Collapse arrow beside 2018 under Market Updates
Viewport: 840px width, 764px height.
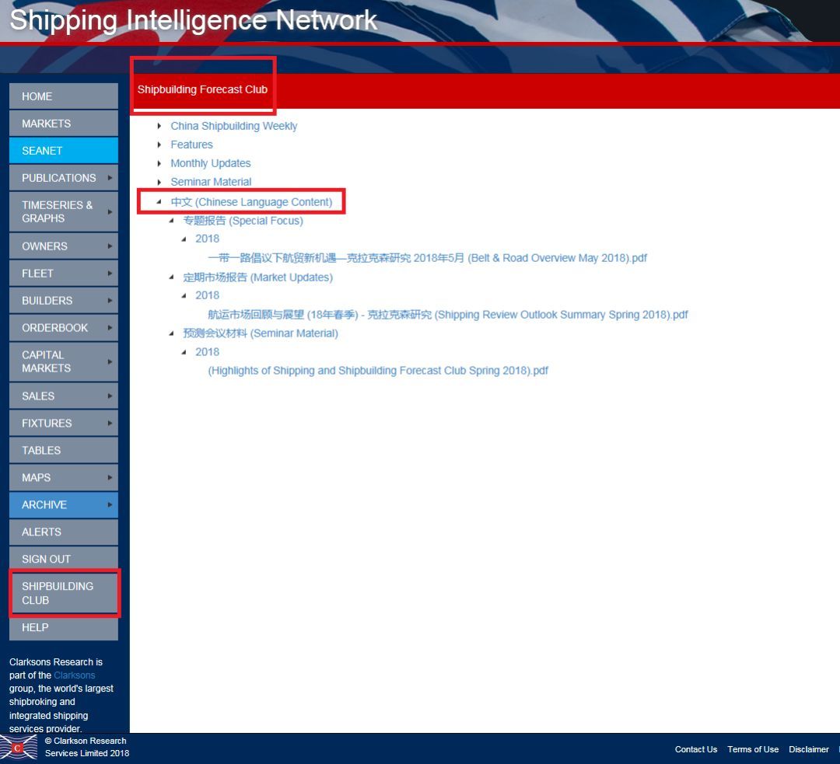(184, 295)
